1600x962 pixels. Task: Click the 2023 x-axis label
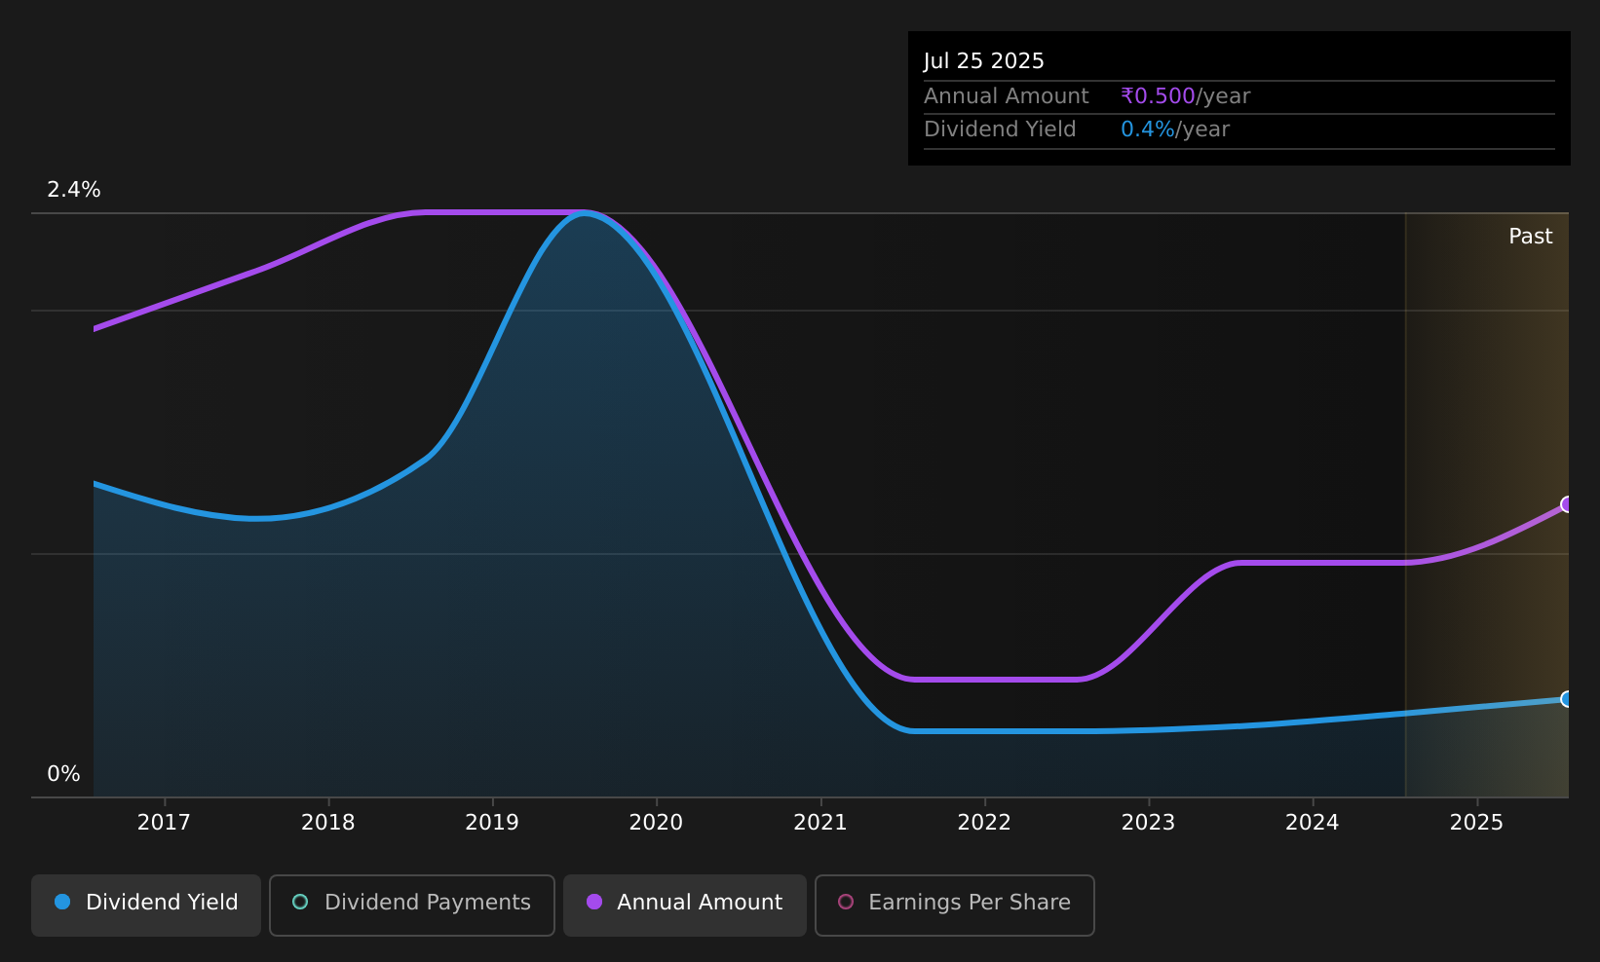[x=1148, y=823]
